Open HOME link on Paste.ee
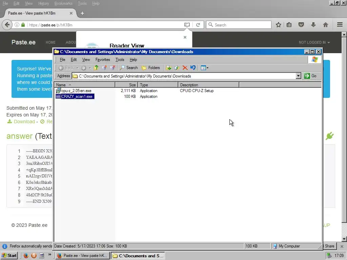Screen dimensions: 347x260 (50, 42)
